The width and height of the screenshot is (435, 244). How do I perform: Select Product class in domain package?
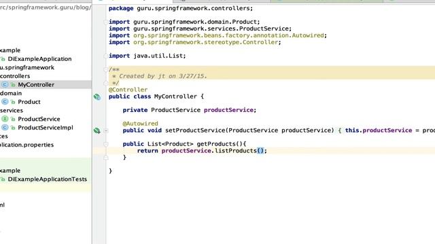29,102
